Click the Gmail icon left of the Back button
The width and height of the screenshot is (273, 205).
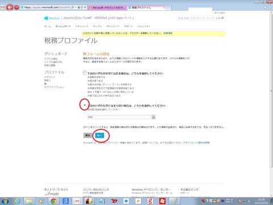coord(2,7)
